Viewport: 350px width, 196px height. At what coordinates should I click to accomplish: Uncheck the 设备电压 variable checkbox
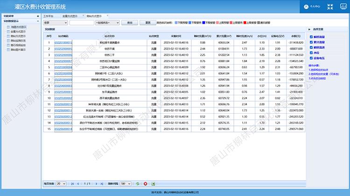311,58
